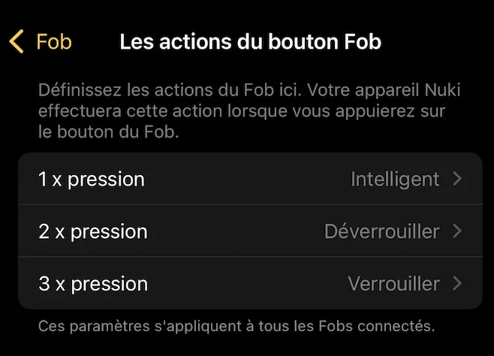Click the 'Les actions du bouton Fob' title
Image resolution: width=494 pixels, height=356 pixels.
[x=250, y=41]
